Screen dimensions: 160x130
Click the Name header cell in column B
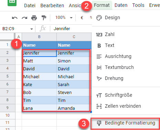click(39, 45)
